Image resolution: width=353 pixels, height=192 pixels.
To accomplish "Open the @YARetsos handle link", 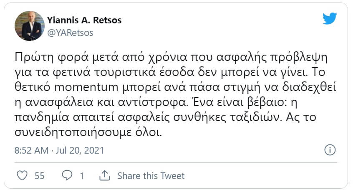I will (70, 33).
